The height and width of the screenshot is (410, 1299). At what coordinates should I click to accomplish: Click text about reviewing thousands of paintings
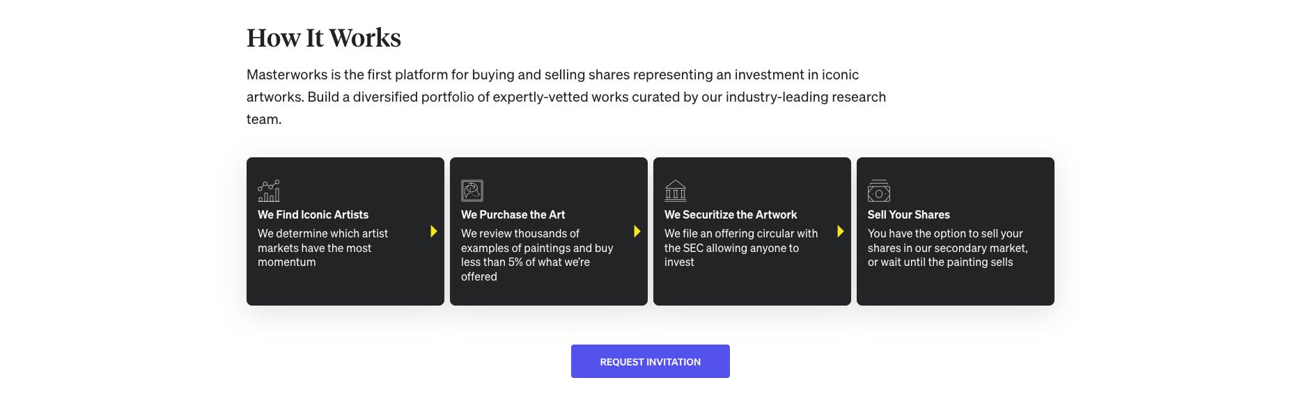pyautogui.click(x=537, y=255)
